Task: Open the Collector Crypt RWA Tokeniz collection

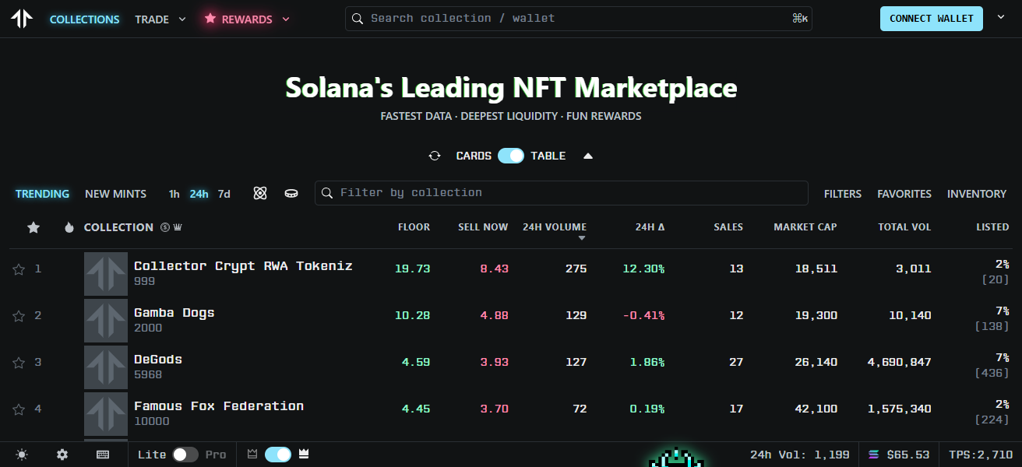Action: click(243, 266)
